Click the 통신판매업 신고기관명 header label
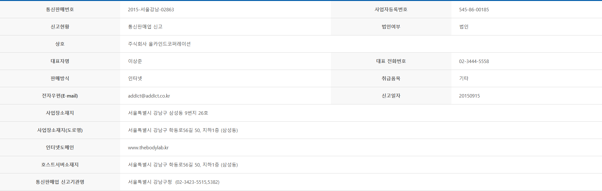 [x=60, y=182]
